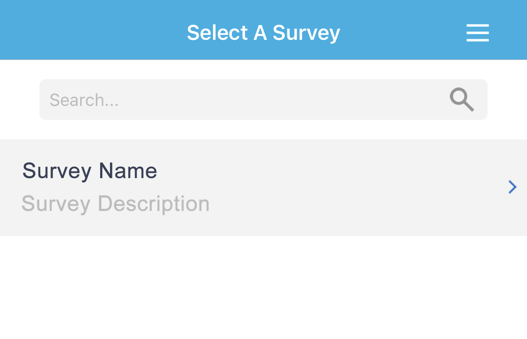Expand the Survey Name row chevron
This screenshot has width=527, height=339.
tap(512, 187)
